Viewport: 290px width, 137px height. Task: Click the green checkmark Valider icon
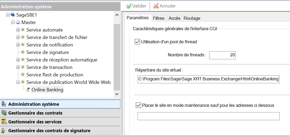pos(129,6)
